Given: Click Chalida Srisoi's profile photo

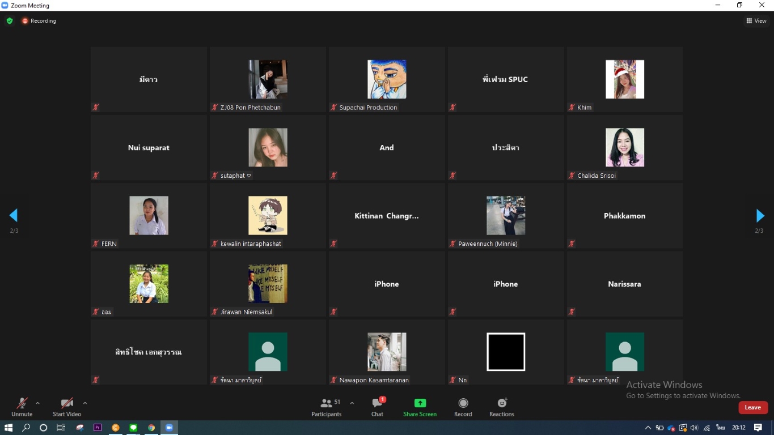Looking at the screenshot, I should point(625,147).
